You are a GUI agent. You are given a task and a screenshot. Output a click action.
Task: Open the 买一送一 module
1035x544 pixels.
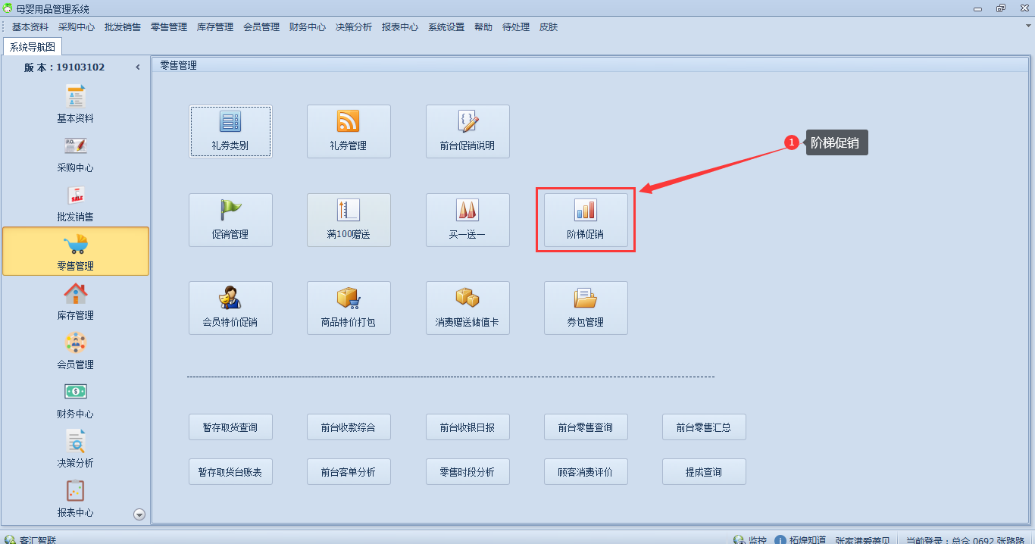tap(467, 220)
